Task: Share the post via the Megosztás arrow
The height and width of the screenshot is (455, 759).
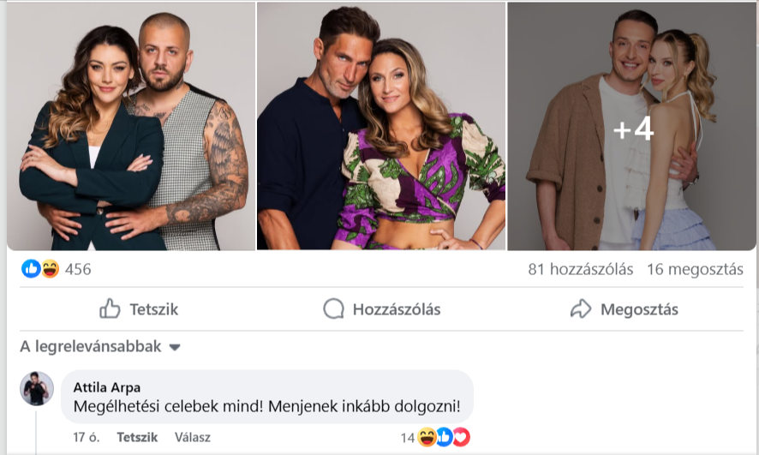Action: click(624, 309)
